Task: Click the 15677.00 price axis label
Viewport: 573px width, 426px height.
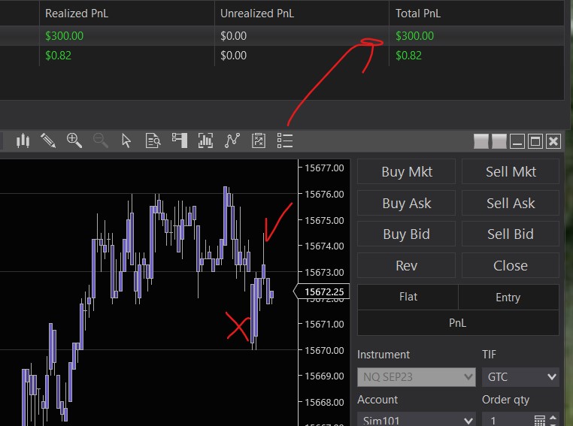Action: (324, 168)
